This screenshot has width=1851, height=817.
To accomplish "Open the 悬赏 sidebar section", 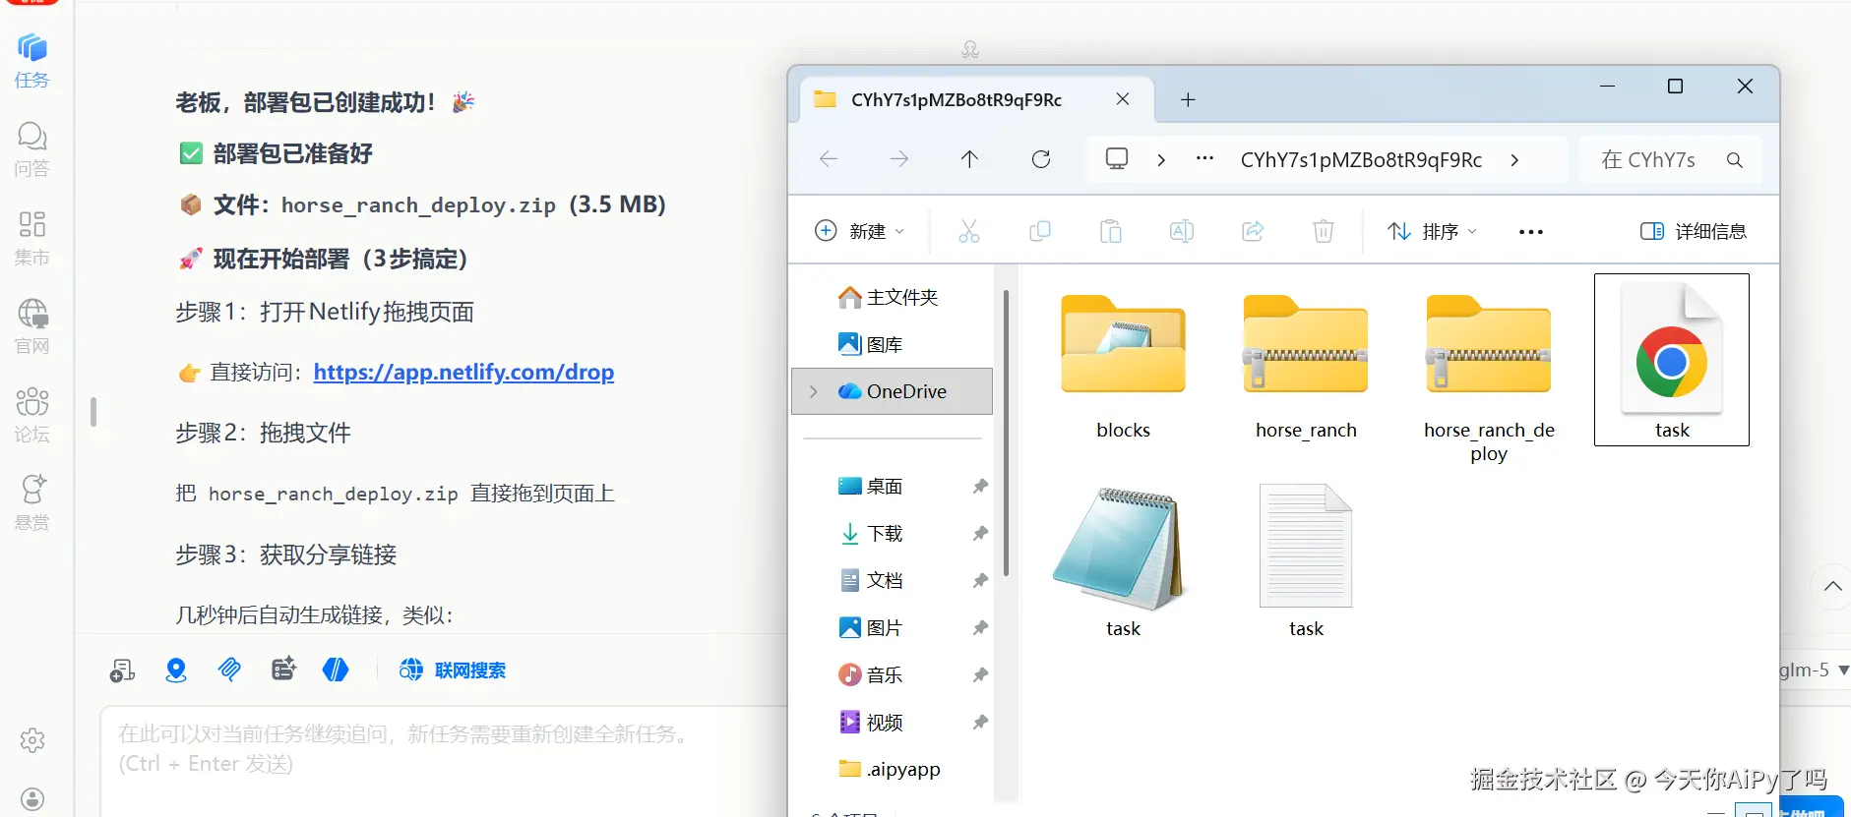I will pyautogui.click(x=31, y=502).
